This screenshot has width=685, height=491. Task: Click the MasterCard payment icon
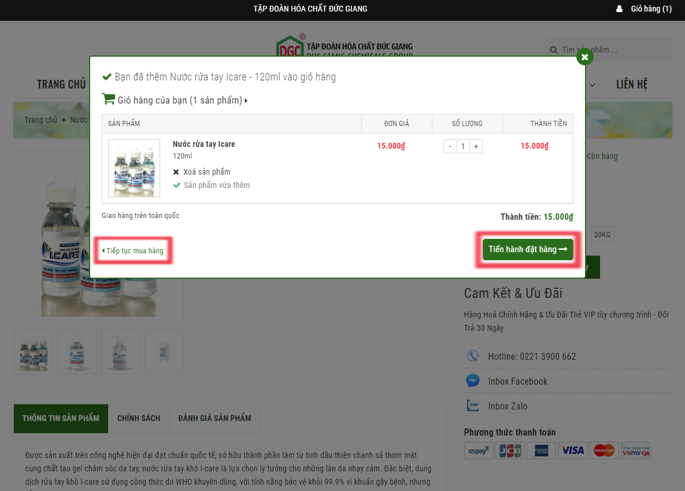coord(604,451)
